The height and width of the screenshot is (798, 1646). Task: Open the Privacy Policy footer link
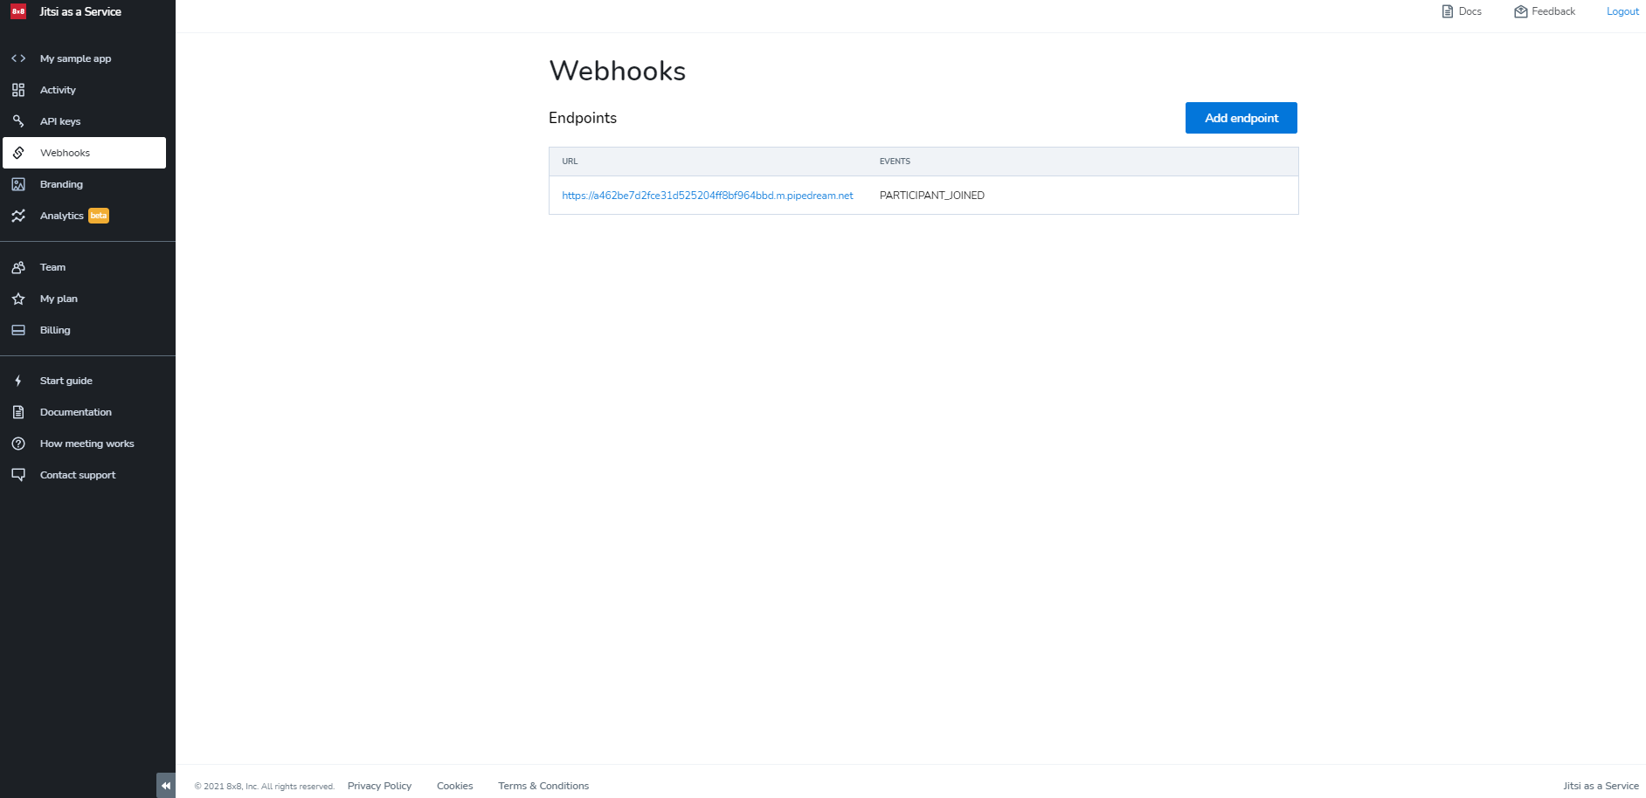pyautogui.click(x=379, y=785)
